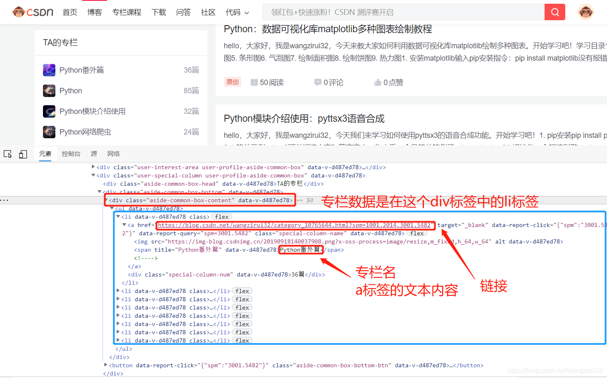Open the 下载 navigation item
607x378 pixels.
tap(159, 12)
